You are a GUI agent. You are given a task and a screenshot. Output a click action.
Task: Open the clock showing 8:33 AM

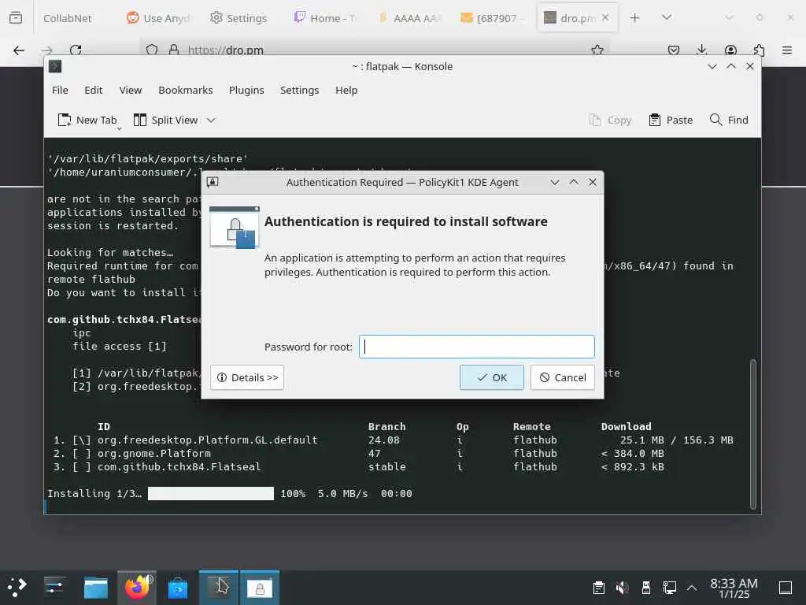[734, 588]
